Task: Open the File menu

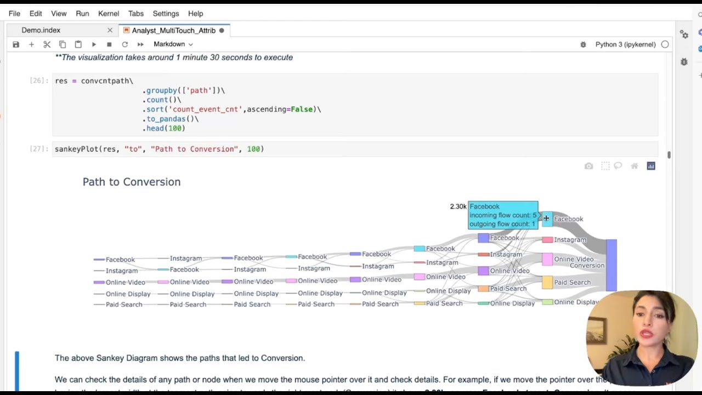Action: click(14, 13)
